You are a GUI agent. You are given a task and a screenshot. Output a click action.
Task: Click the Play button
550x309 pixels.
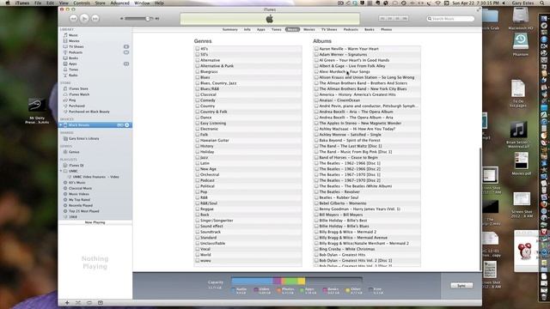[x=84, y=18]
